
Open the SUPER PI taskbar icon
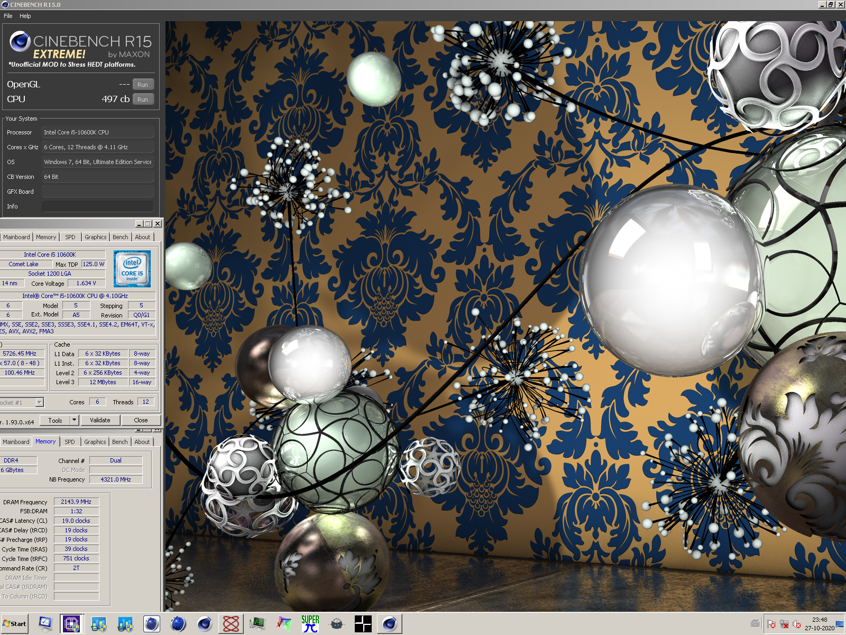pos(310,624)
